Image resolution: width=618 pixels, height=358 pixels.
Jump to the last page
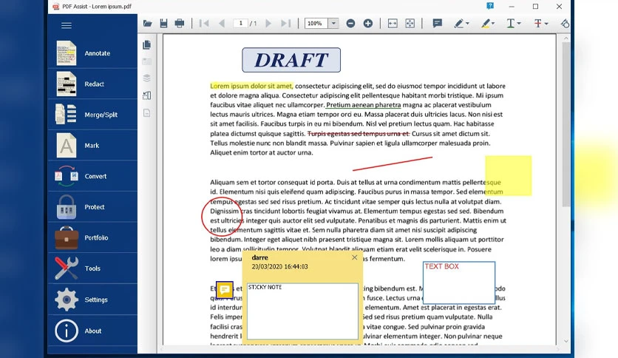click(286, 23)
